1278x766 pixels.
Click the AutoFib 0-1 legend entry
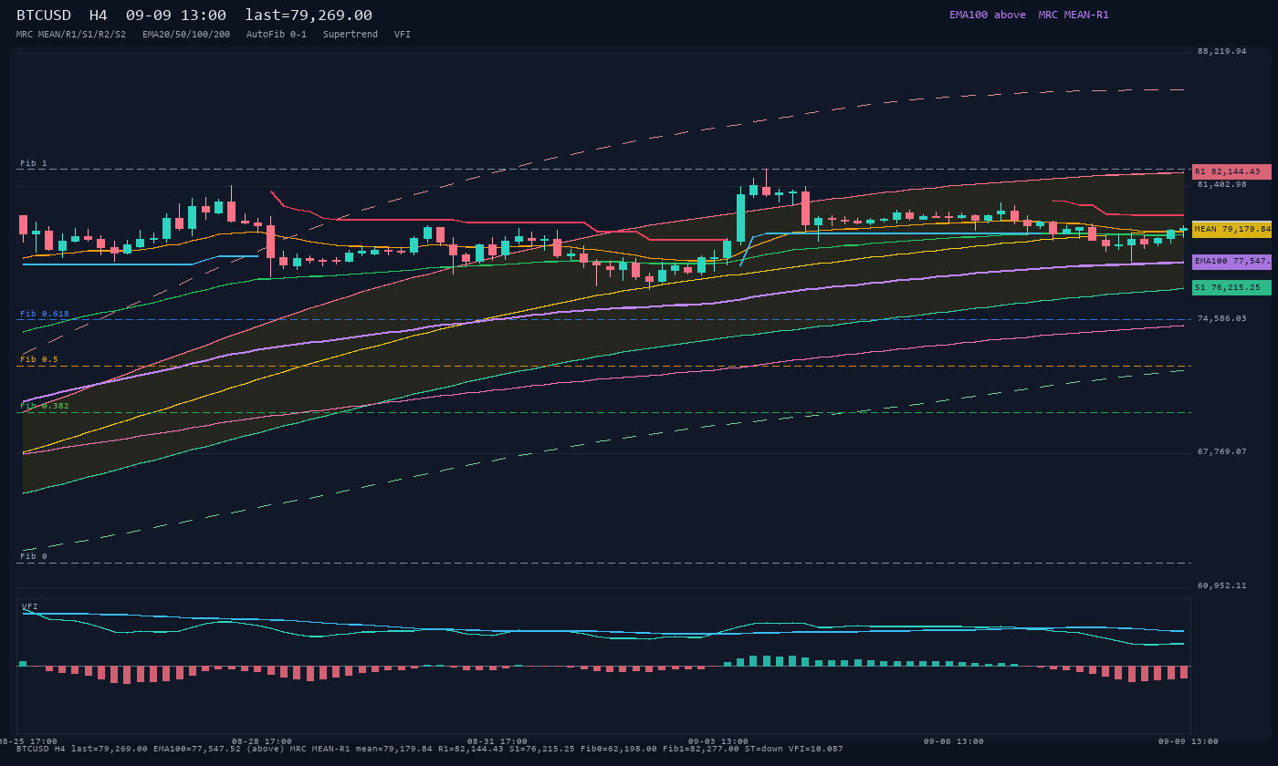[x=277, y=34]
